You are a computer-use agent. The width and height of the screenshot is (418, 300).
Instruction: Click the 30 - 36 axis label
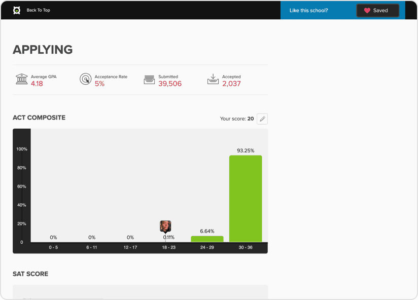pos(246,247)
